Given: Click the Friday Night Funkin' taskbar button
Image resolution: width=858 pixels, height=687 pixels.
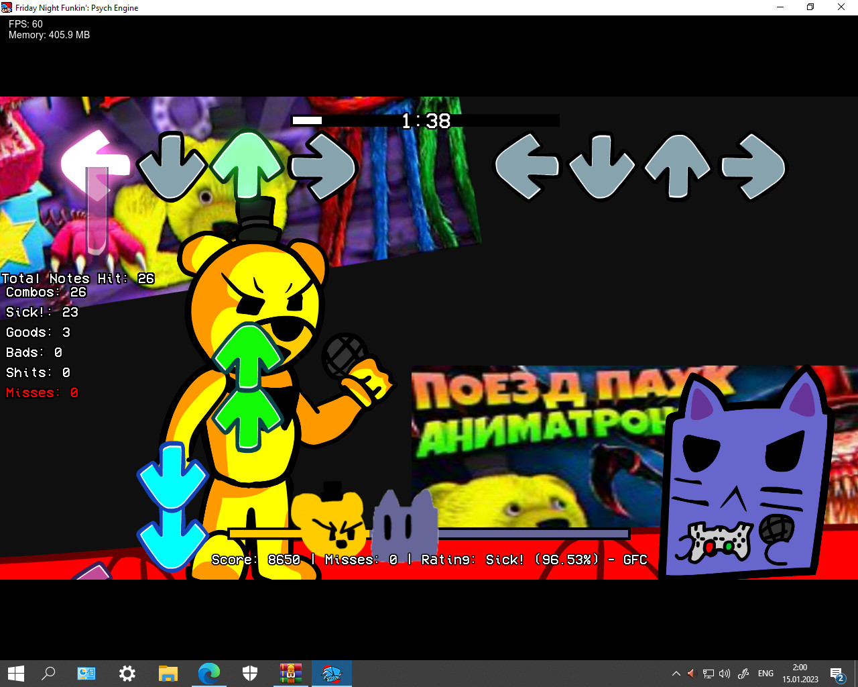Looking at the screenshot, I should [332, 673].
